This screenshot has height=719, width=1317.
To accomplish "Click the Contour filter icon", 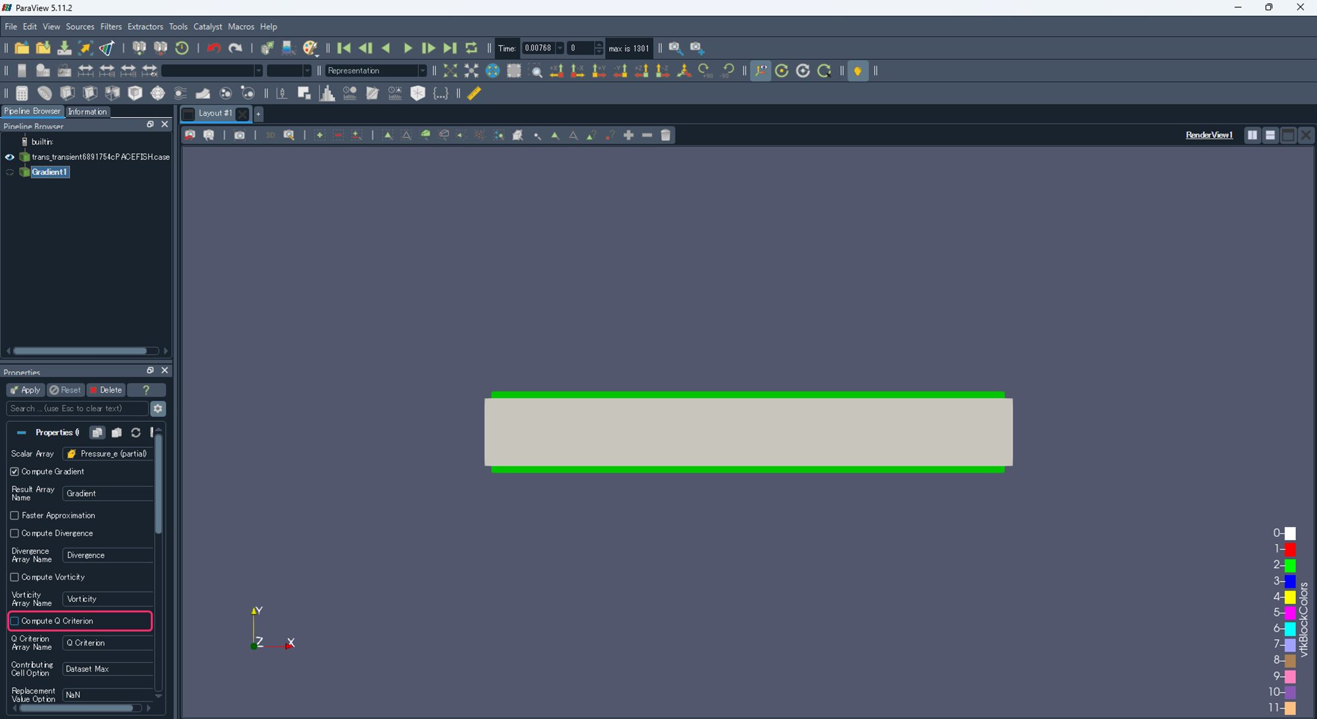I will (x=44, y=93).
